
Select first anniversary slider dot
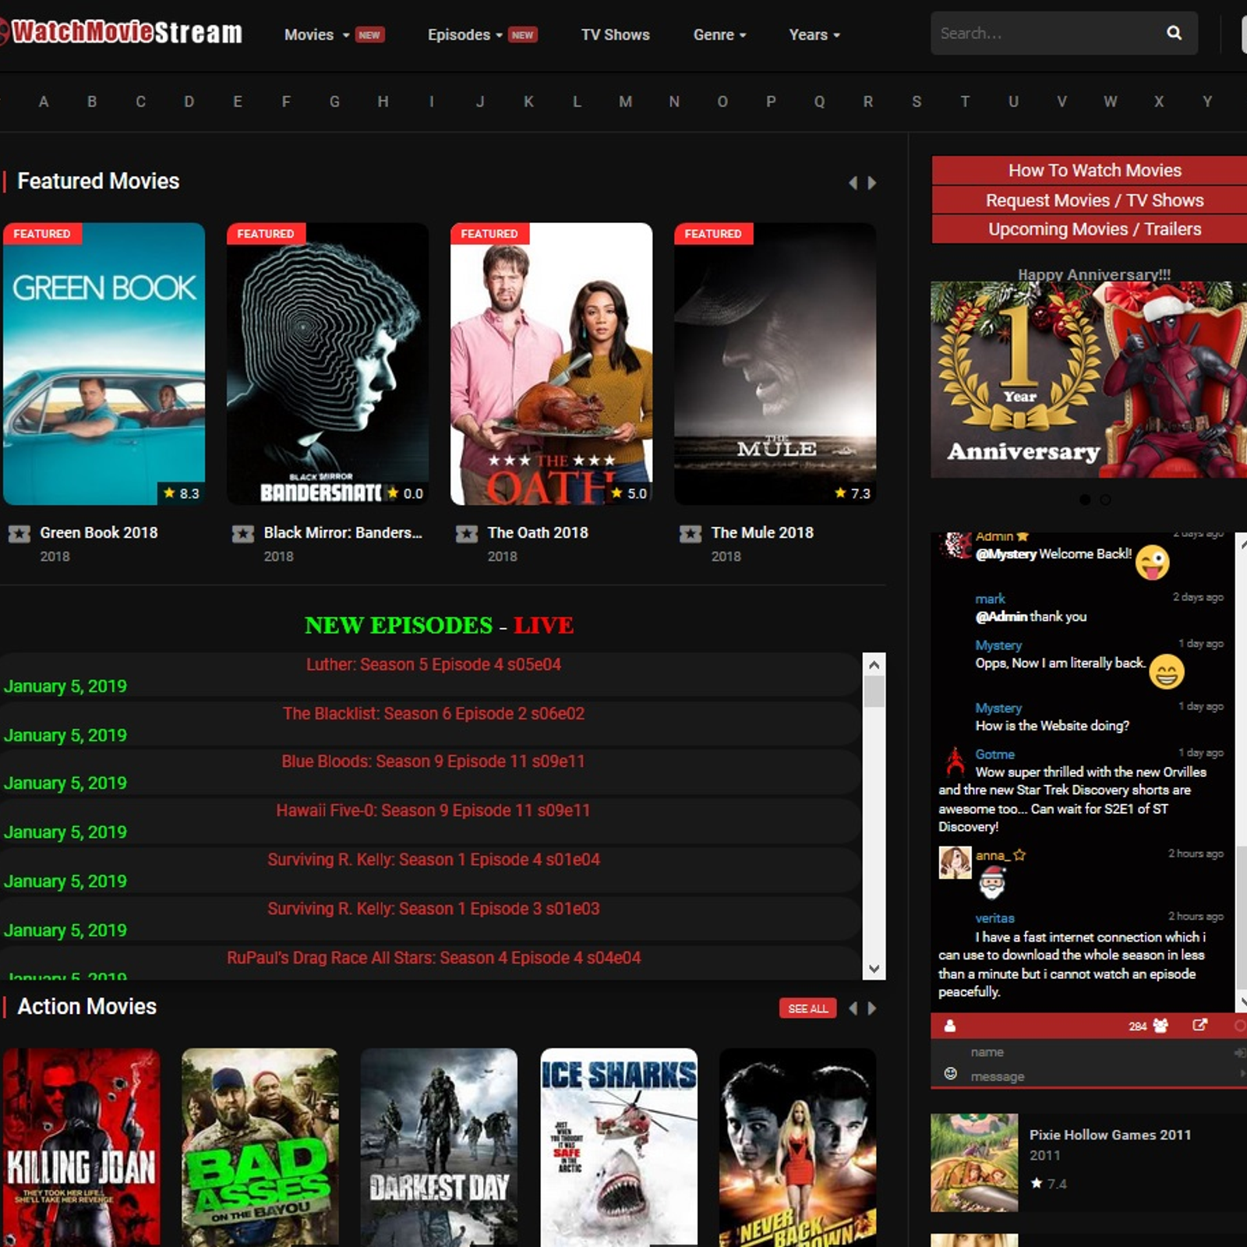tap(1085, 500)
